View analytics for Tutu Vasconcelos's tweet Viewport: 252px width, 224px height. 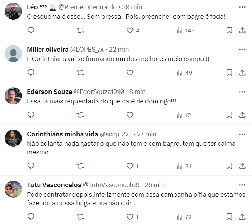pyautogui.click(x=184, y=217)
